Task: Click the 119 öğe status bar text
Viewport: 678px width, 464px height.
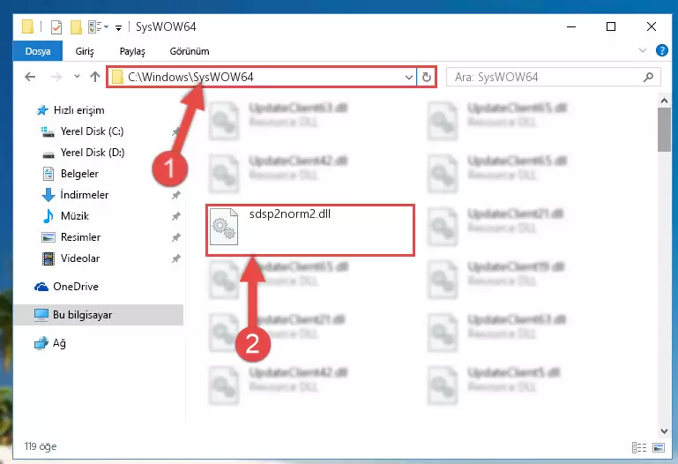Action: point(41,446)
